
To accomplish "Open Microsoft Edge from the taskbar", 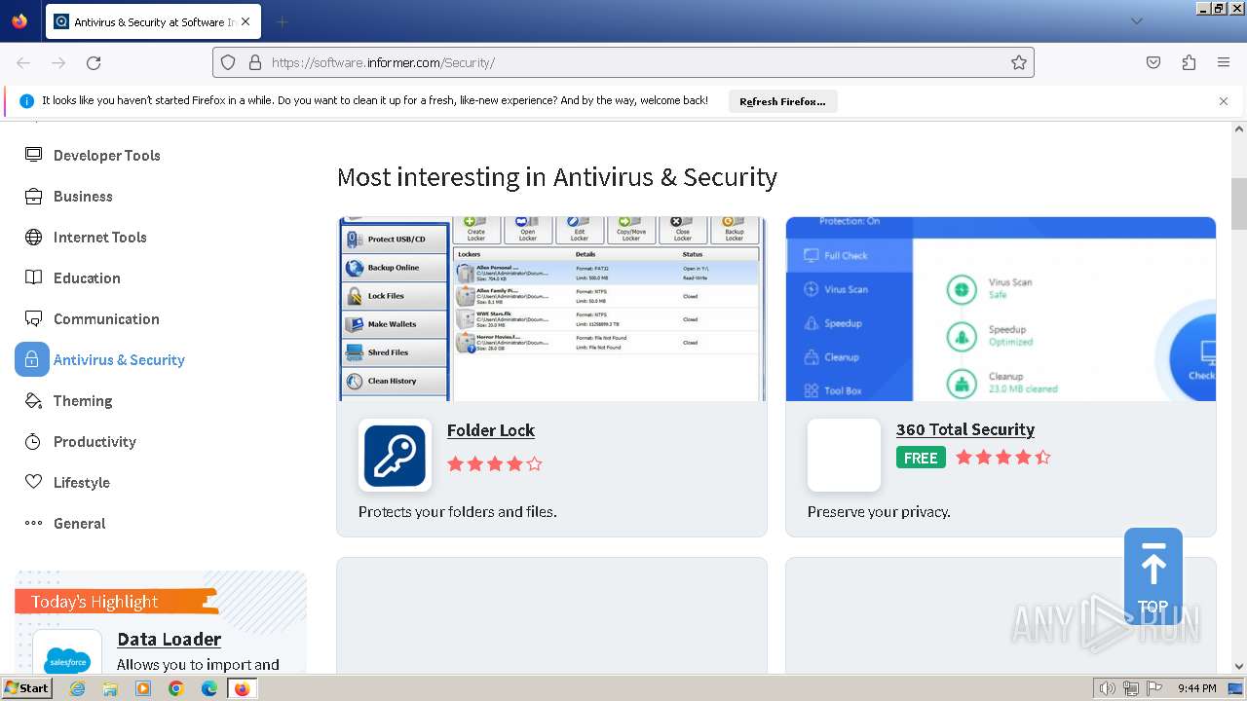I will pyautogui.click(x=209, y=688).
